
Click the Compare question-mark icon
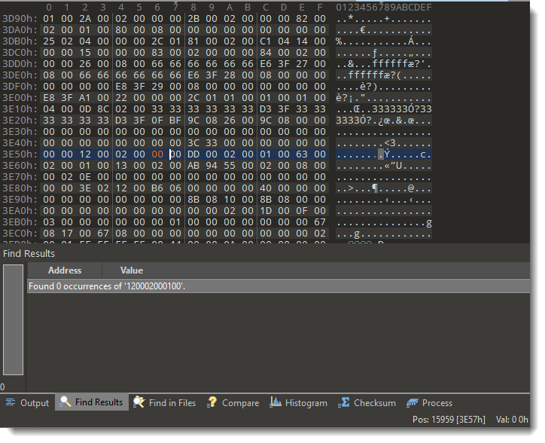point(212,402)
